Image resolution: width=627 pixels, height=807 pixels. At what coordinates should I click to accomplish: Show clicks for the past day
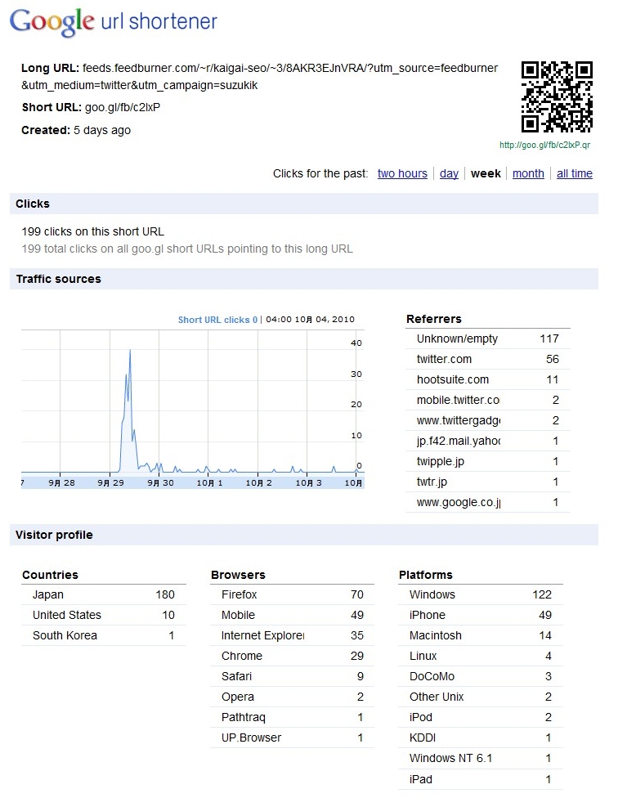point(449,173)
